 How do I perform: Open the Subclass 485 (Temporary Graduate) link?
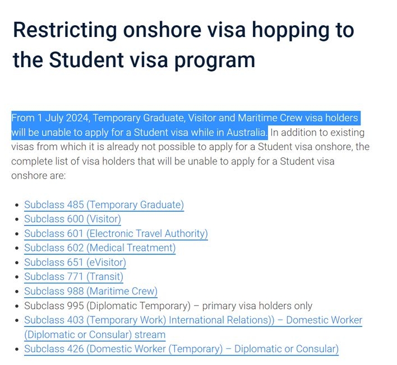(104, 205)
